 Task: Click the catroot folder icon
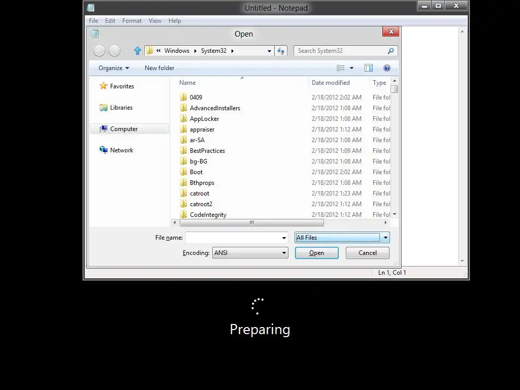[x=183, y=193]
